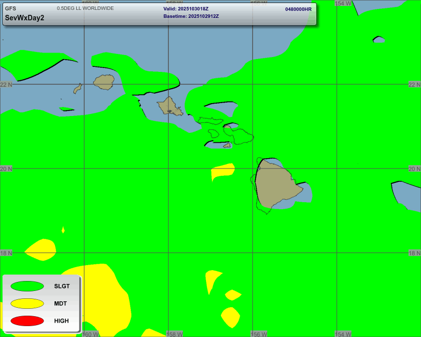Click the 0.5DEG LL WORLDWIDE label

85,8
